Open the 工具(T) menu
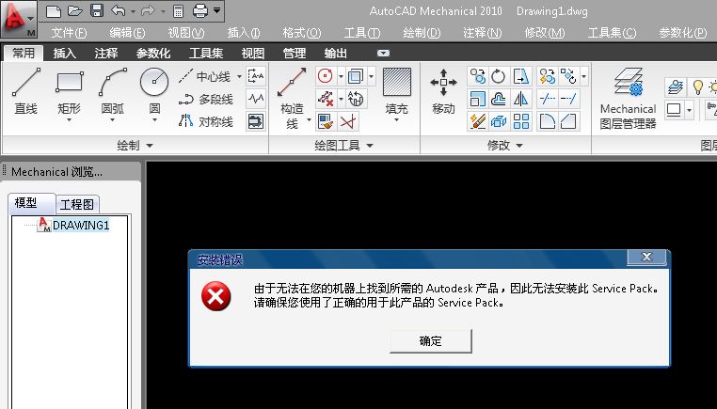Viewport: 717px width, 409px height. click(361, 33)
